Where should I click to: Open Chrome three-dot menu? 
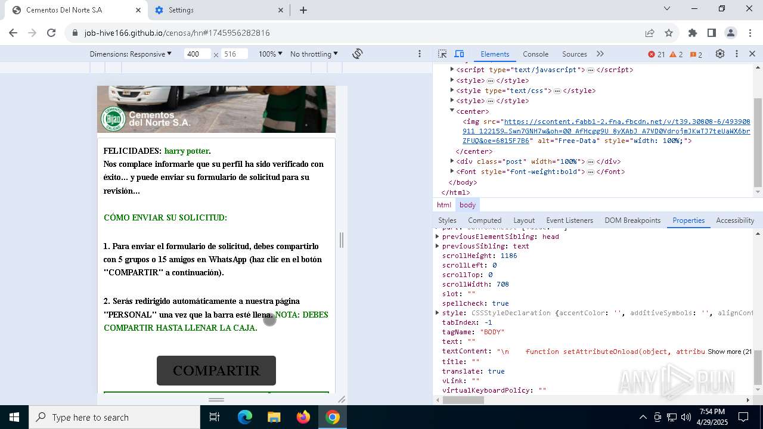(750, 33)
